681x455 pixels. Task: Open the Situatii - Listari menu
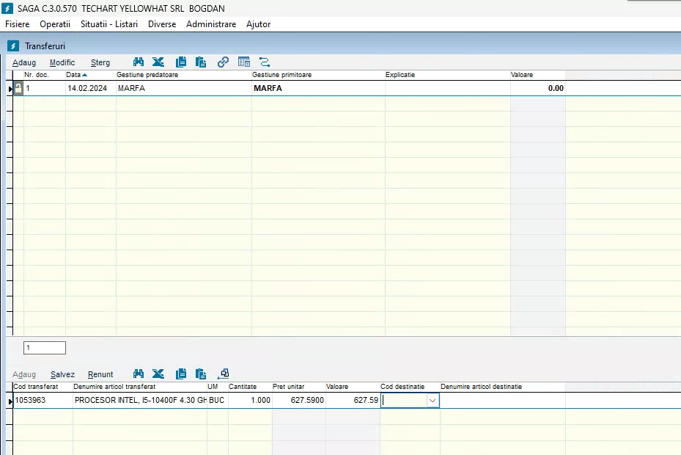click(109, 24)
